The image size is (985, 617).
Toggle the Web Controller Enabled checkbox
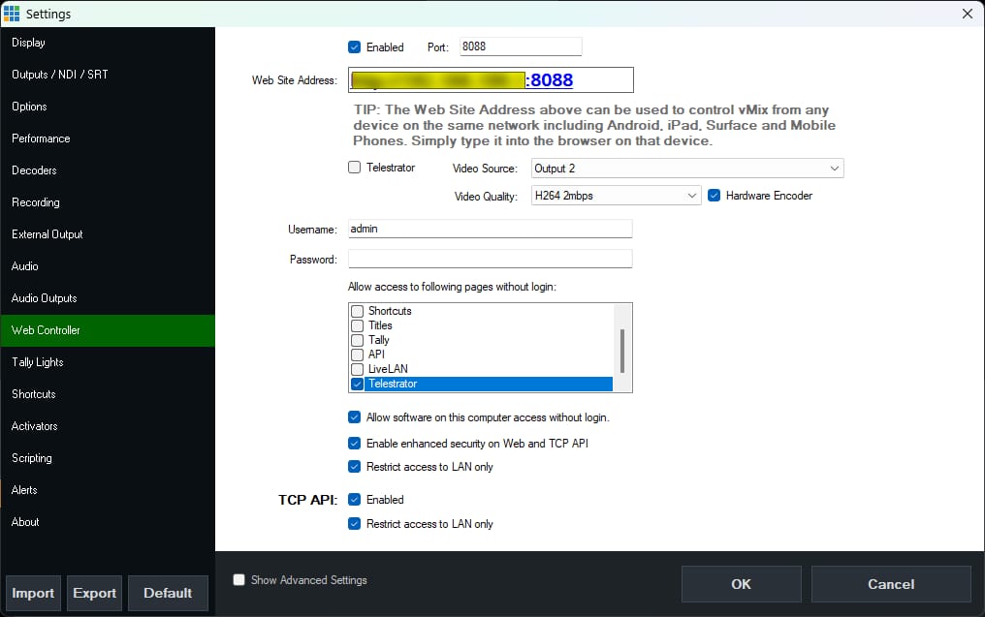pyautogui.click(x=354, y=47)
